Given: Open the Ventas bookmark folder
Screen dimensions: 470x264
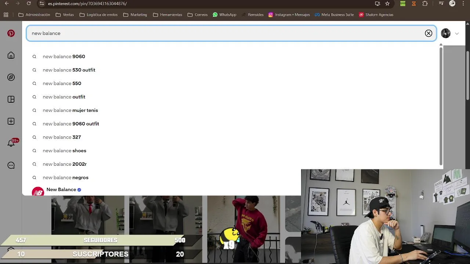Looking at the screenshot, I should pyautogui.click(x=65, y=15).
